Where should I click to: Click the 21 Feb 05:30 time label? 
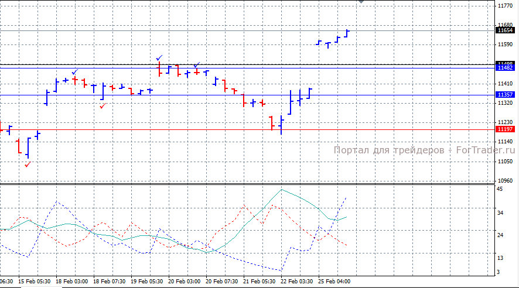point(259,282)
